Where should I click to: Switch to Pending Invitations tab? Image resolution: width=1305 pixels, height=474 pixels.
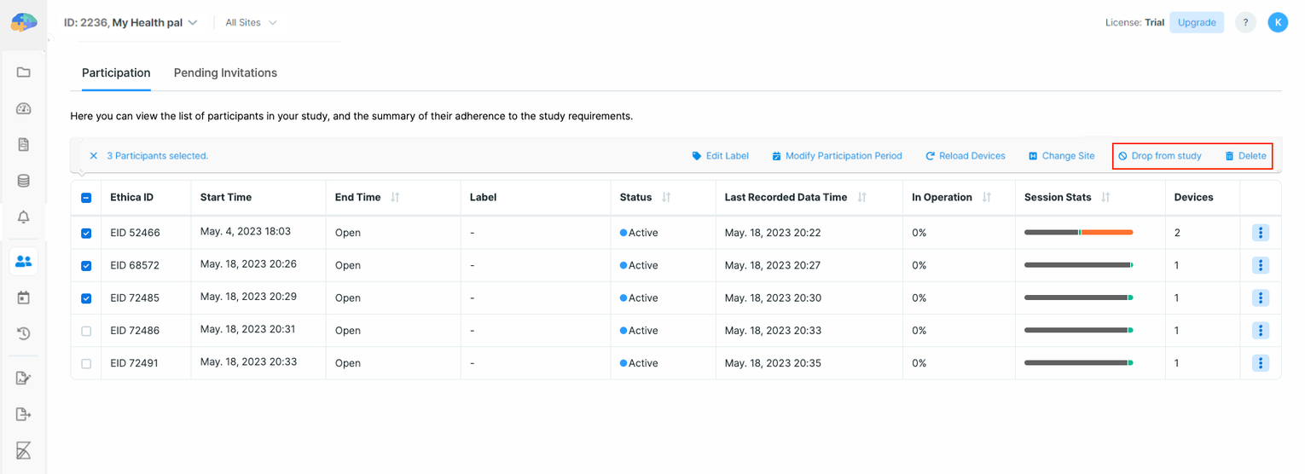(225, 73)
